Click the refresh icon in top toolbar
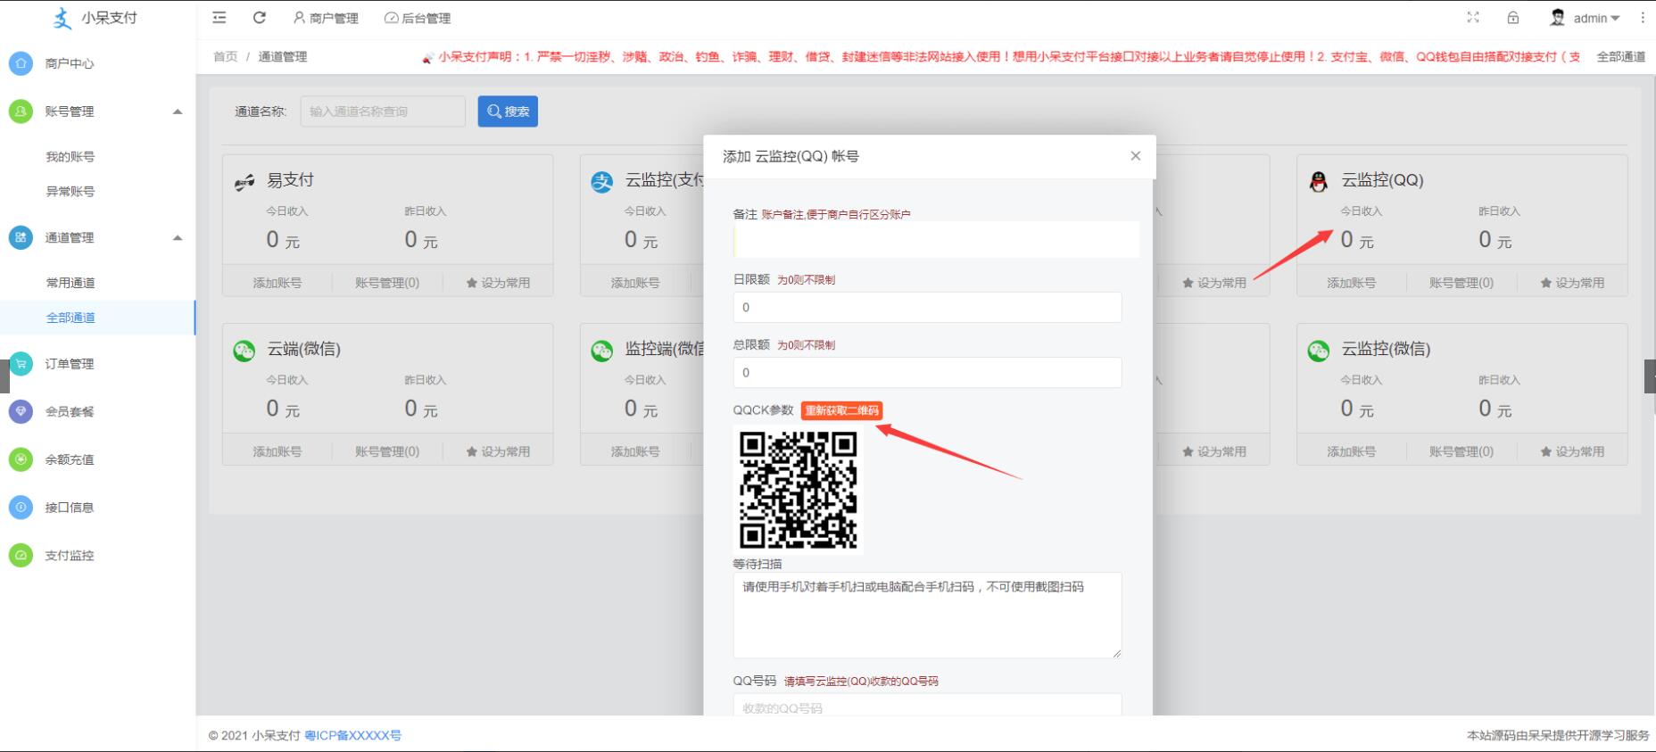Viewport: 1656px width, 752px height. click(x=260, y=18)
